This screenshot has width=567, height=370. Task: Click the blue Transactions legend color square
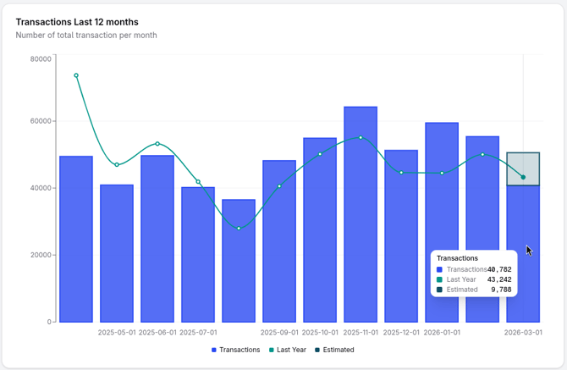coord(215,350)
